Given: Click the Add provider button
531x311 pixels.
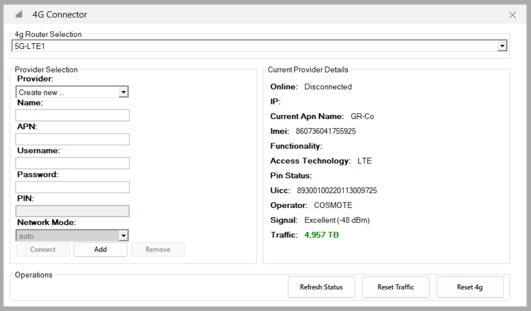Looking at the screenshot, I should coord(101,249).
